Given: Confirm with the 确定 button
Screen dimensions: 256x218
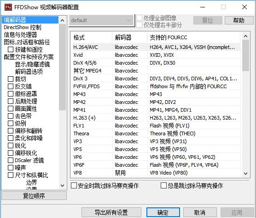Looking at the screenshot, I should pyautogui.click(x=163, y=212).
